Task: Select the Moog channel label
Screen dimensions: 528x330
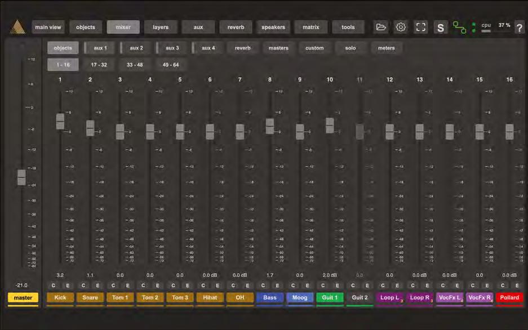Action: point(300,298)
